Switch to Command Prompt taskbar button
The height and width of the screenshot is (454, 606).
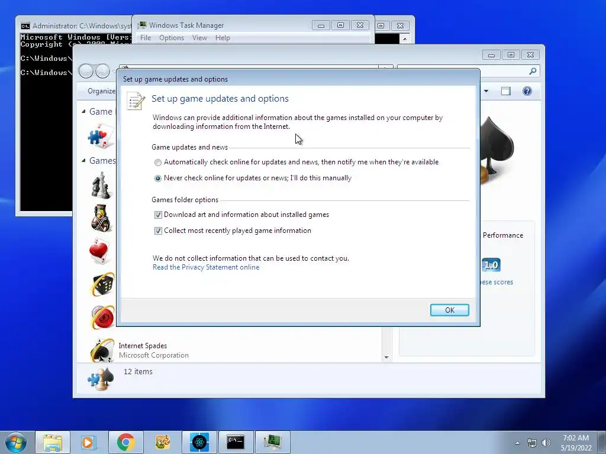tap(236, 442)
